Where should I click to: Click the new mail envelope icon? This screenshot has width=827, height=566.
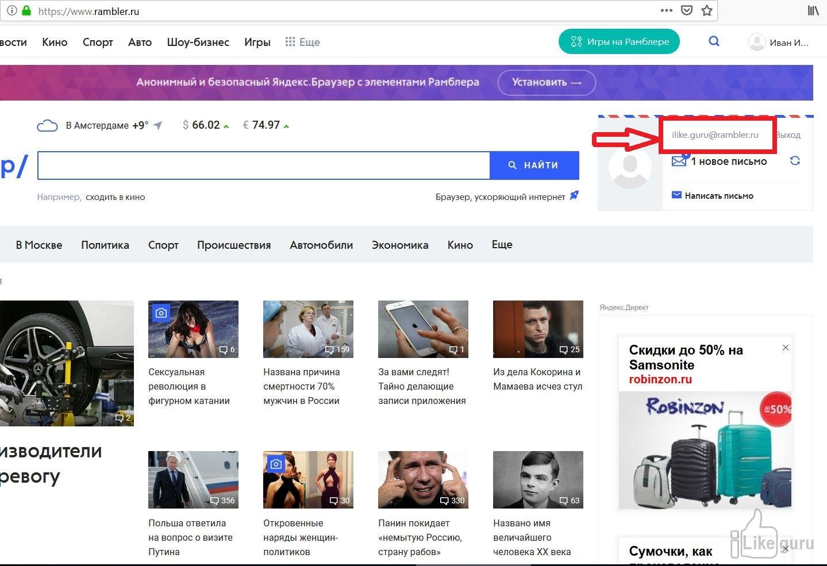679,161
